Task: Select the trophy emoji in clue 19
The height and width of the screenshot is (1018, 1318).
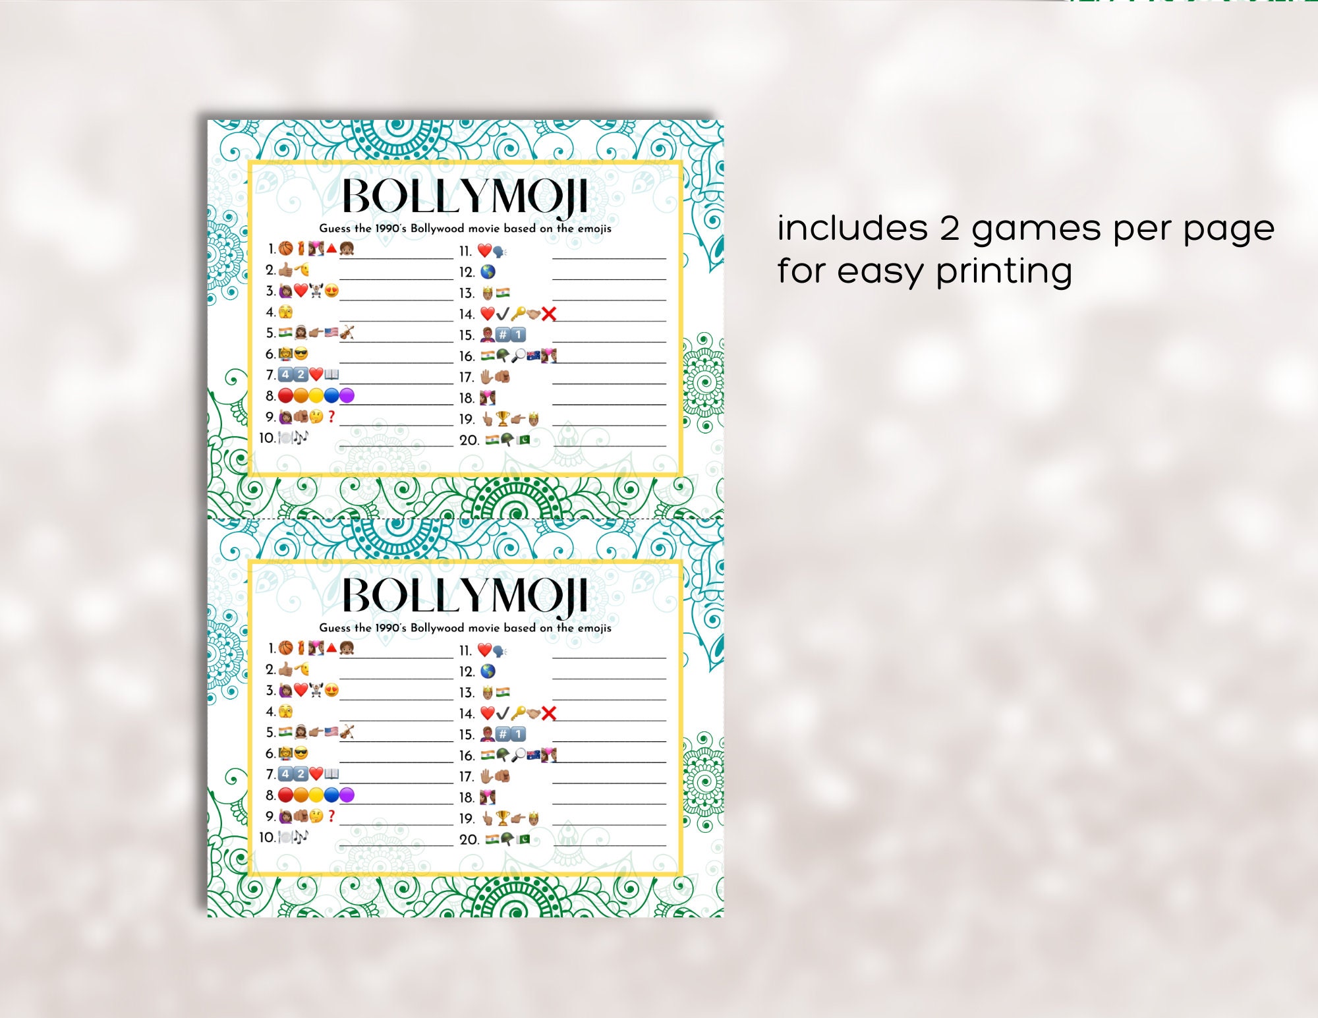Action: (x=504, y=417)
